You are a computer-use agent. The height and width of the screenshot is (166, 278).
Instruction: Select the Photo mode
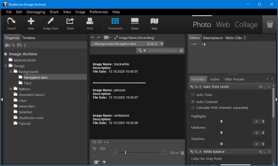click(202, 24)
